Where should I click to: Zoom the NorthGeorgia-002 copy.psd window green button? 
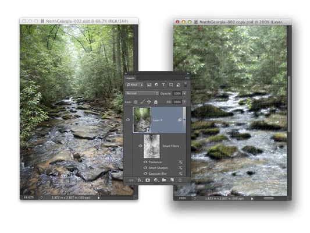pos(190,22)
